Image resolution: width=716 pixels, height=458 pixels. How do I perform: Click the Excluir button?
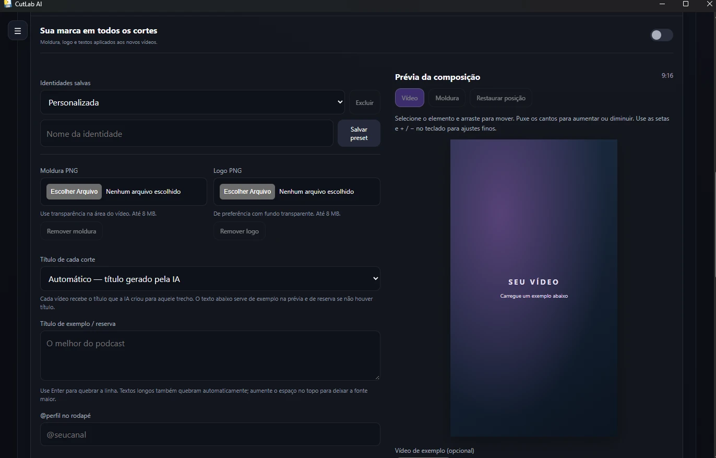[365, 102]
